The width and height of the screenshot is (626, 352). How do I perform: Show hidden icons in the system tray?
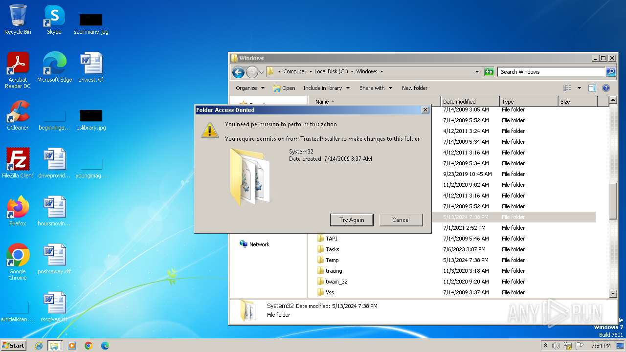pyautogui.click(x=545, y=346)
